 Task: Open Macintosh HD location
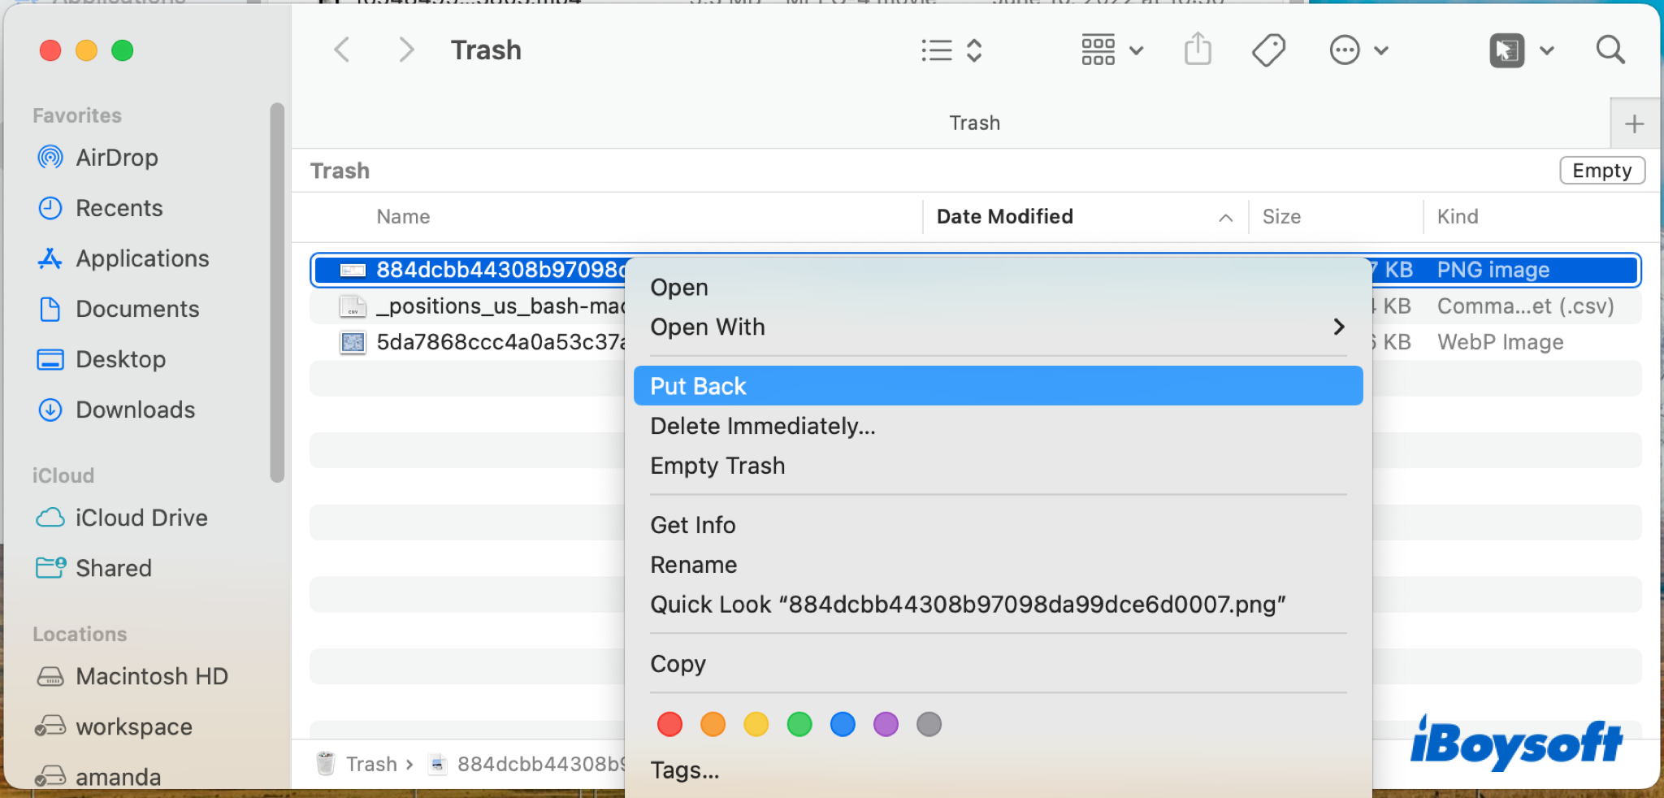pos(151,676)
